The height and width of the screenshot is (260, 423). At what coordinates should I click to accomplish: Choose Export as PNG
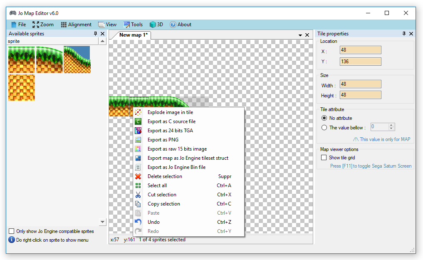tap(189, 140)
